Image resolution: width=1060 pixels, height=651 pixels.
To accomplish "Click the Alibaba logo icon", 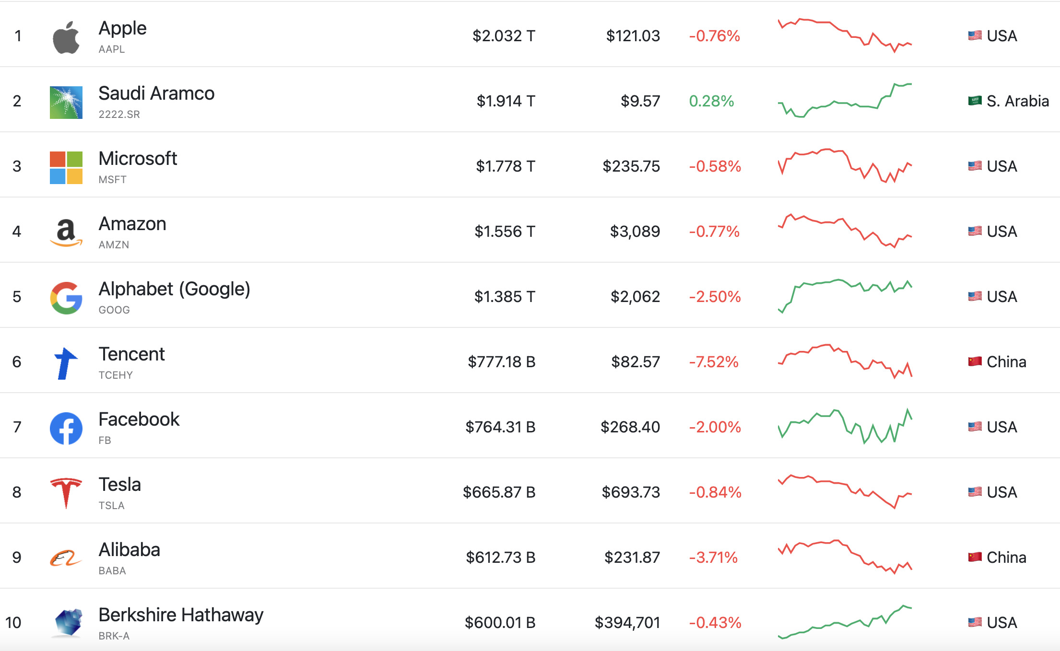I will [x=66, y=558].
